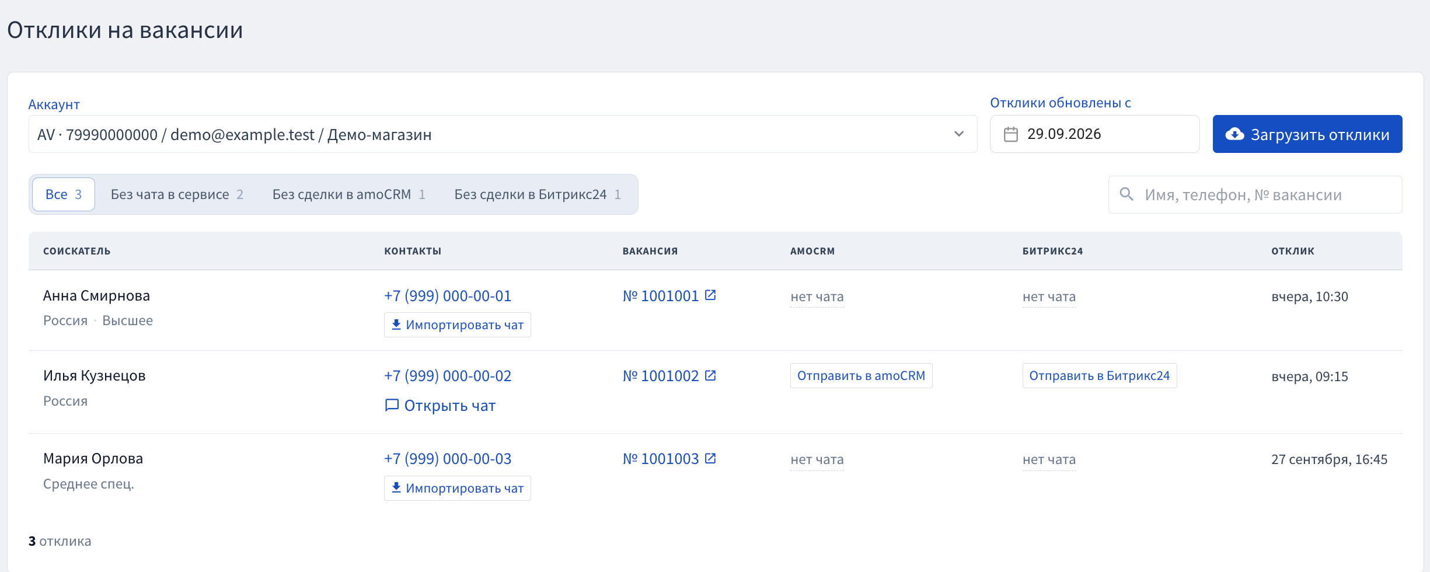
Task: Click phone number +7 (999) 000-00-02
Action: pyautogui.click(x=448, y=376)
